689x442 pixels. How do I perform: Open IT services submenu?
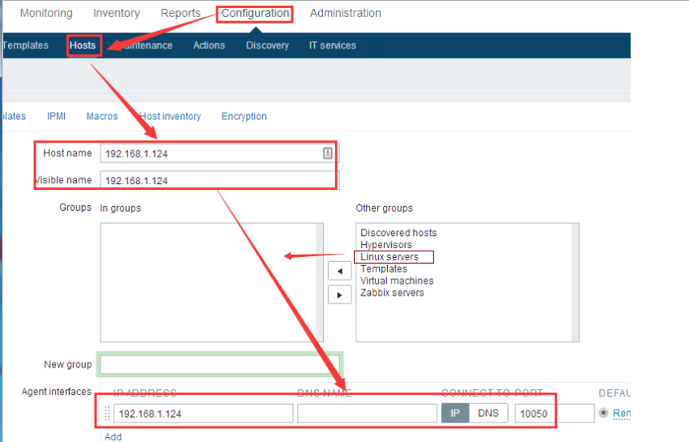pos(333,45)
